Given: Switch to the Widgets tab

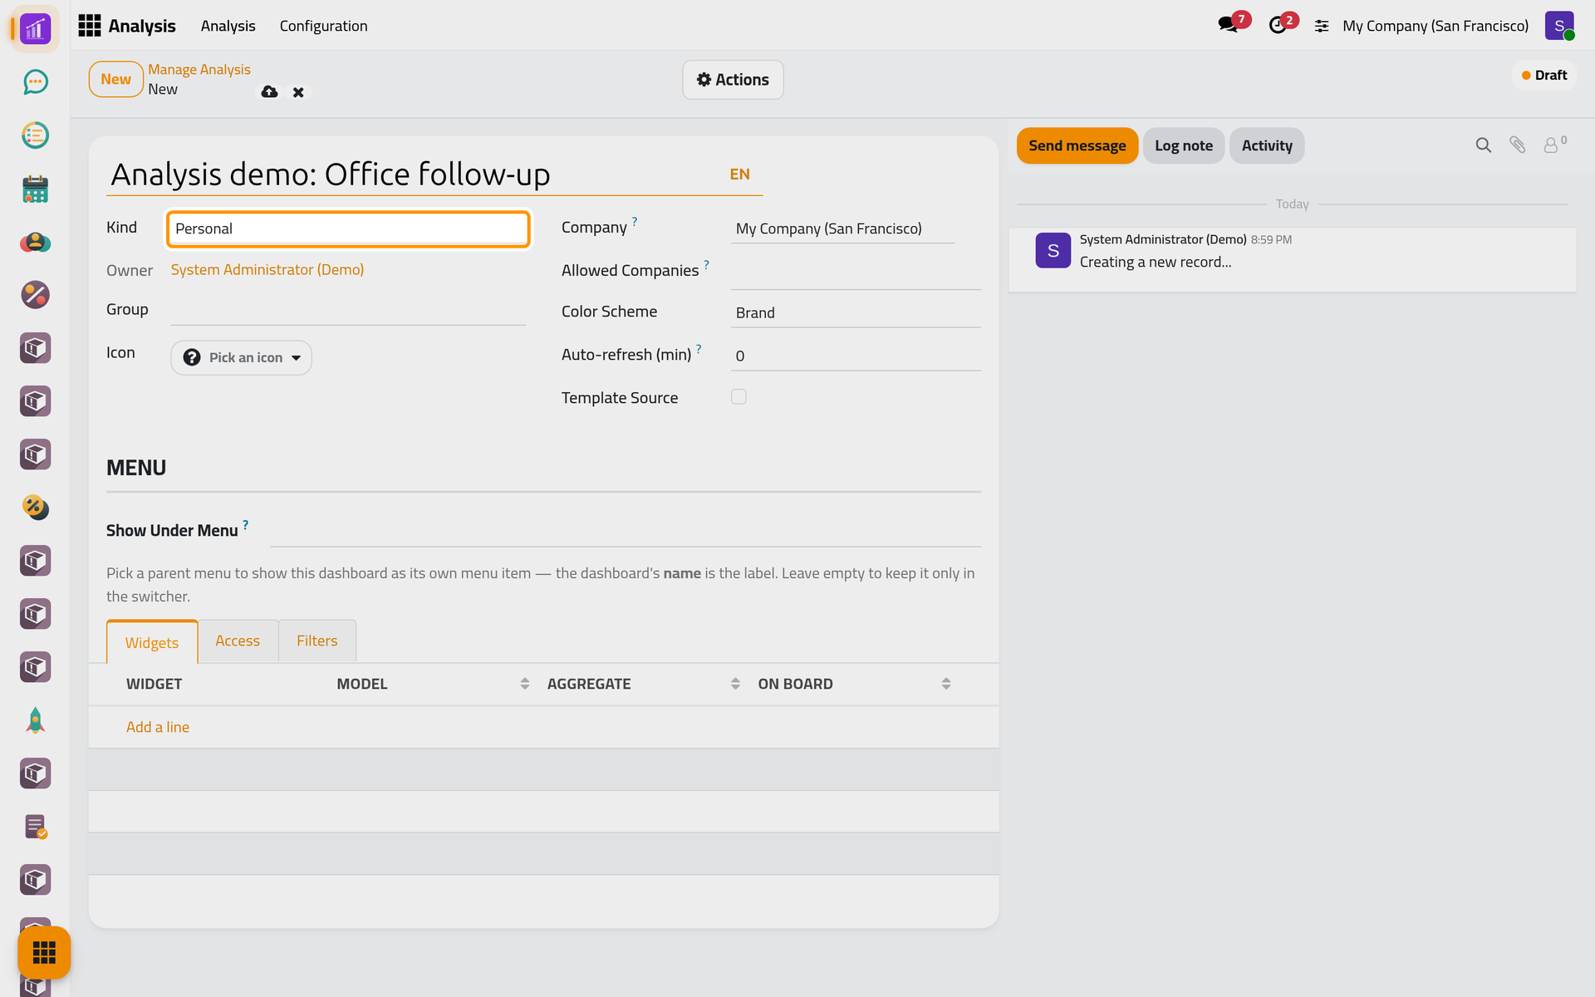Looking at the screenshot, I should [152, 641].
